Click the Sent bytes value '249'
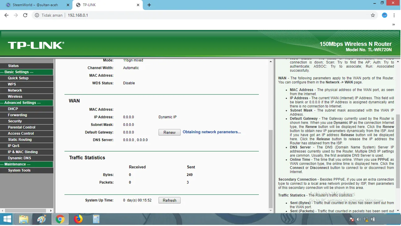Viewport: 401px width, 226px height. (x=190, y=175)
